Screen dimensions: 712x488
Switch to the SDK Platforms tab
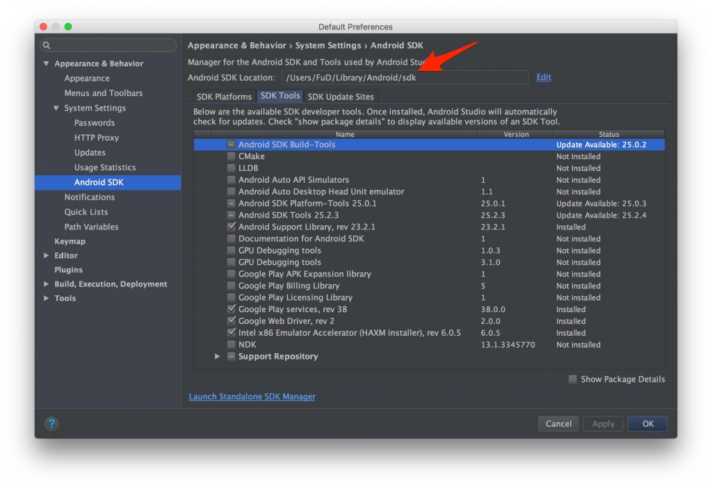click(224, 97)
